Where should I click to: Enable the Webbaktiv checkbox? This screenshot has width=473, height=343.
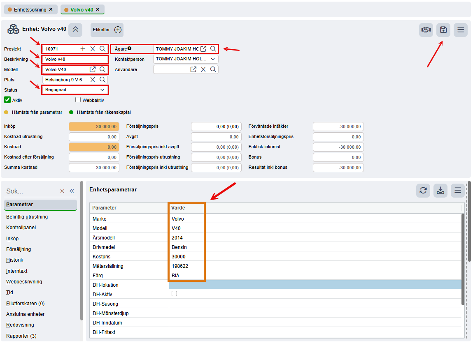[x=78, y=100]
